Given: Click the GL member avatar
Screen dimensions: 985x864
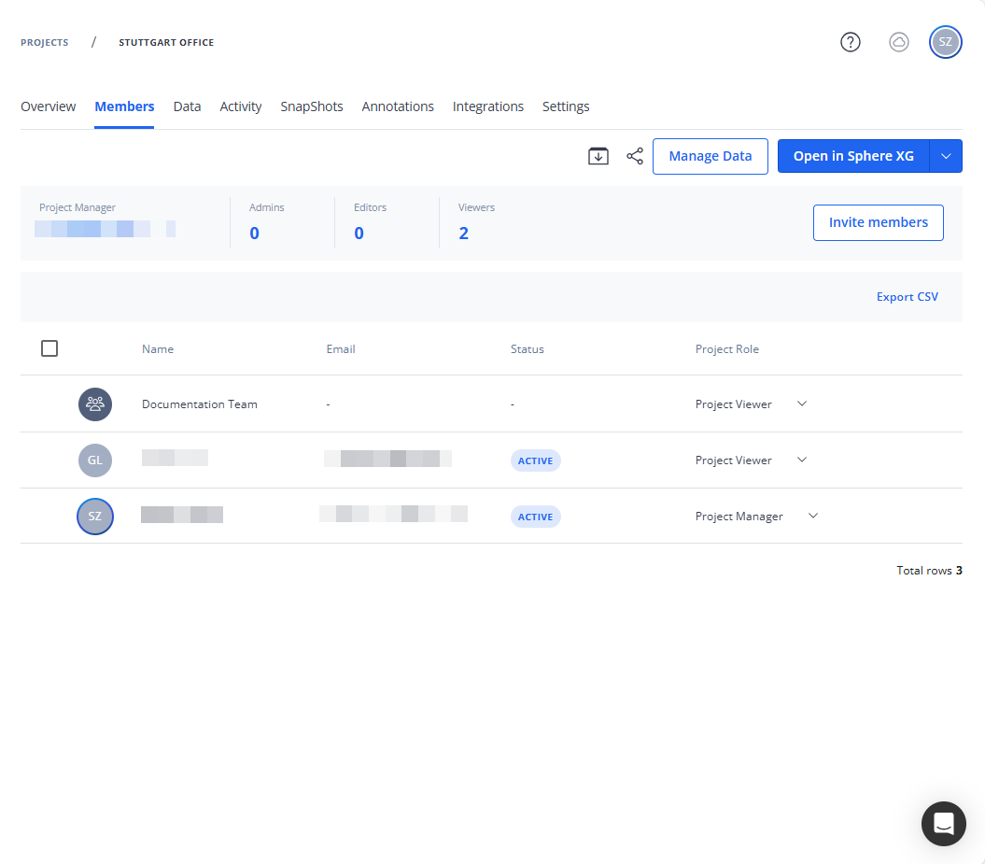Looking at the screenshot, I should click(94, 460).
